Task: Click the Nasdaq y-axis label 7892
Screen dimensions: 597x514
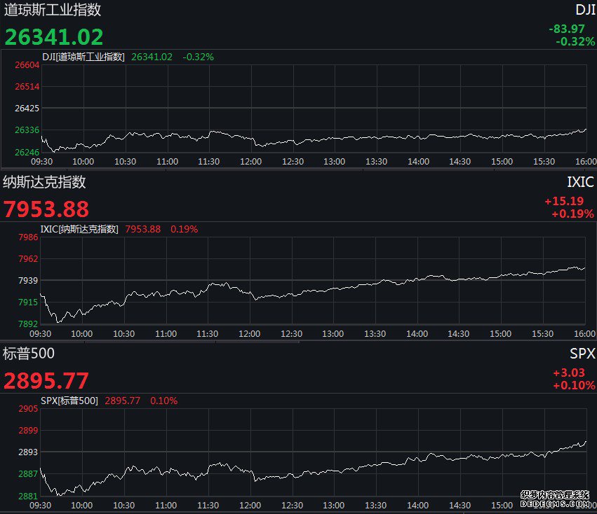Action: pos(28,324)
